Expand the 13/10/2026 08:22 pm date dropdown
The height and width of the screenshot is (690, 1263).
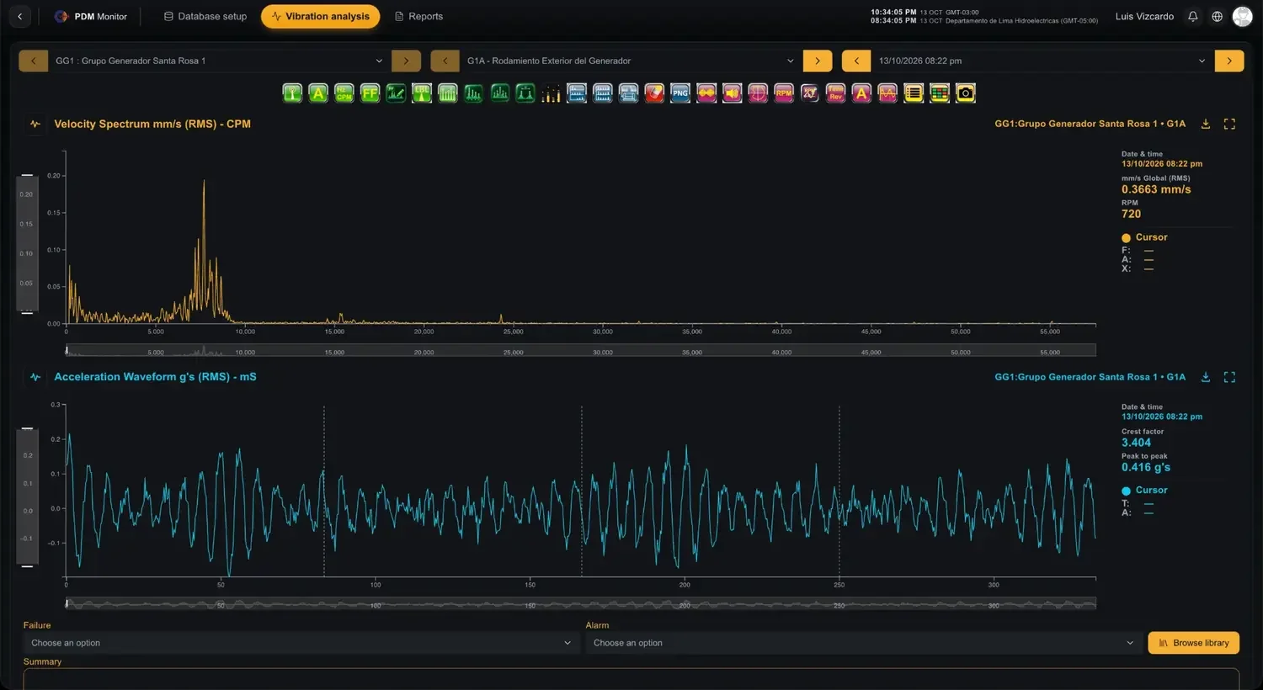pos(1042,61)
